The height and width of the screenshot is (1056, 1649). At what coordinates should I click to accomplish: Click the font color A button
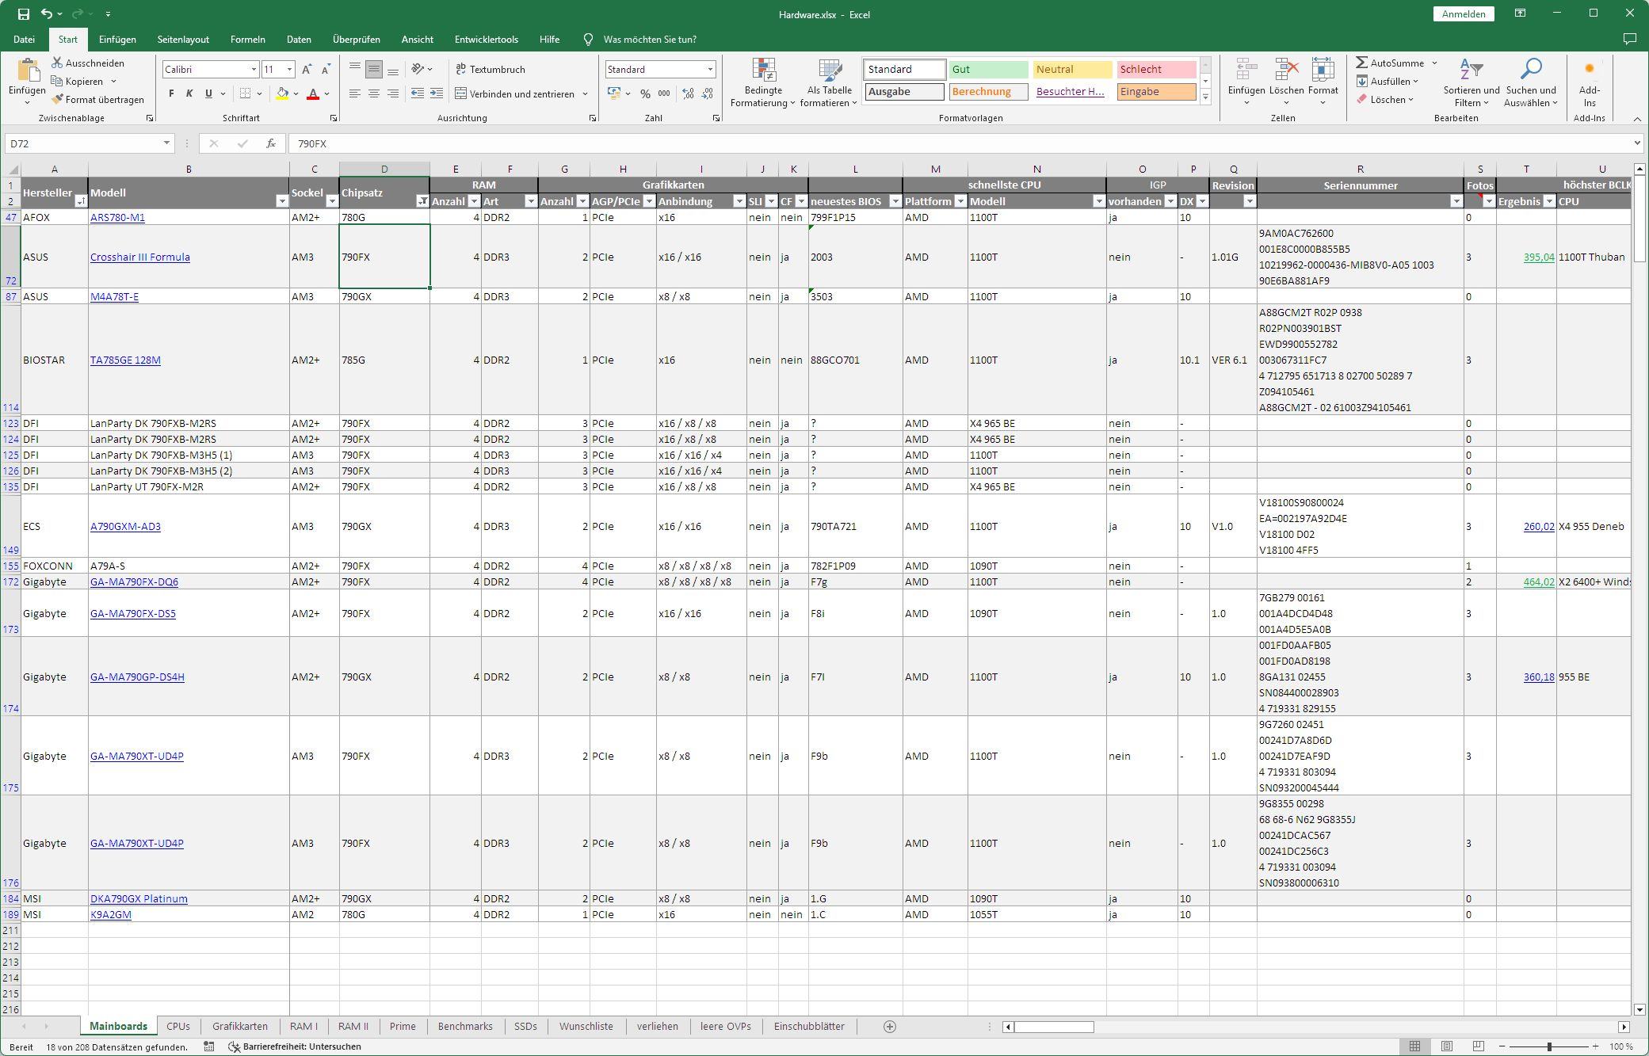(x=313, y=93)
